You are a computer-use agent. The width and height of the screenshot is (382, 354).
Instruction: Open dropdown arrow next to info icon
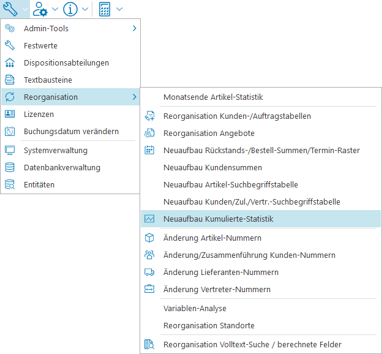(x=85, y=9)
